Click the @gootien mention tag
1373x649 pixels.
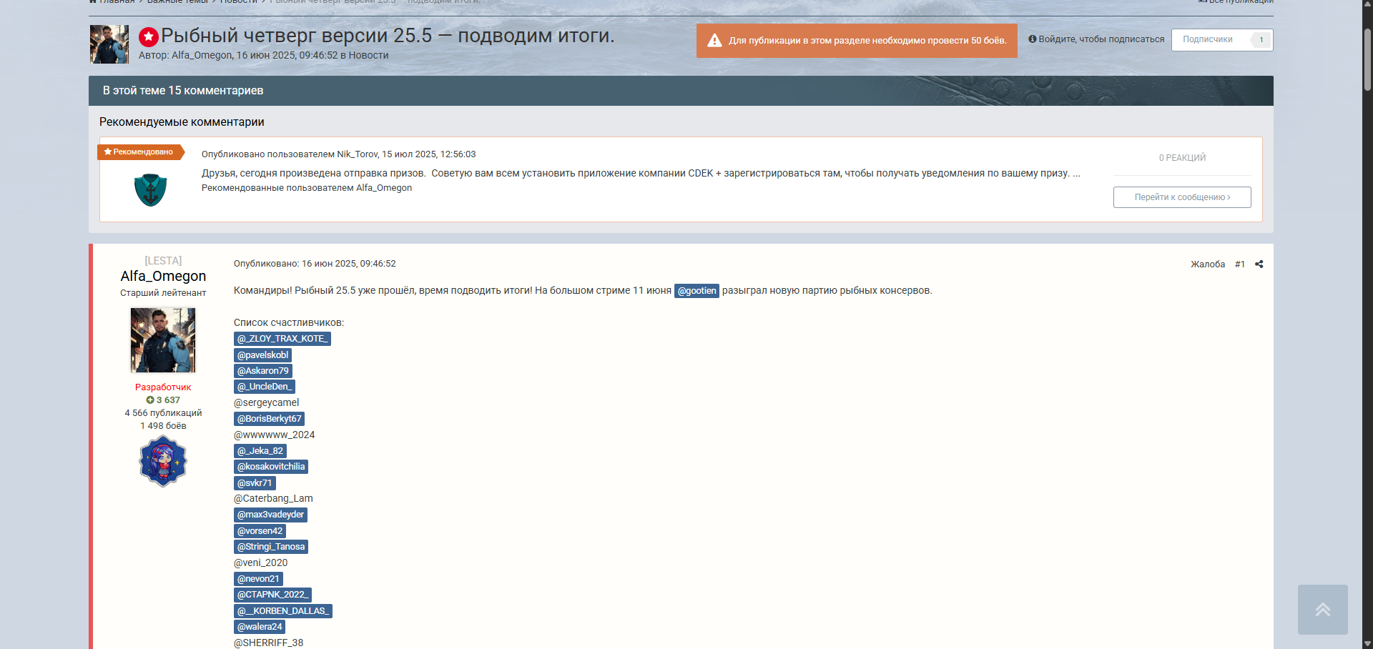pos(697,291)
